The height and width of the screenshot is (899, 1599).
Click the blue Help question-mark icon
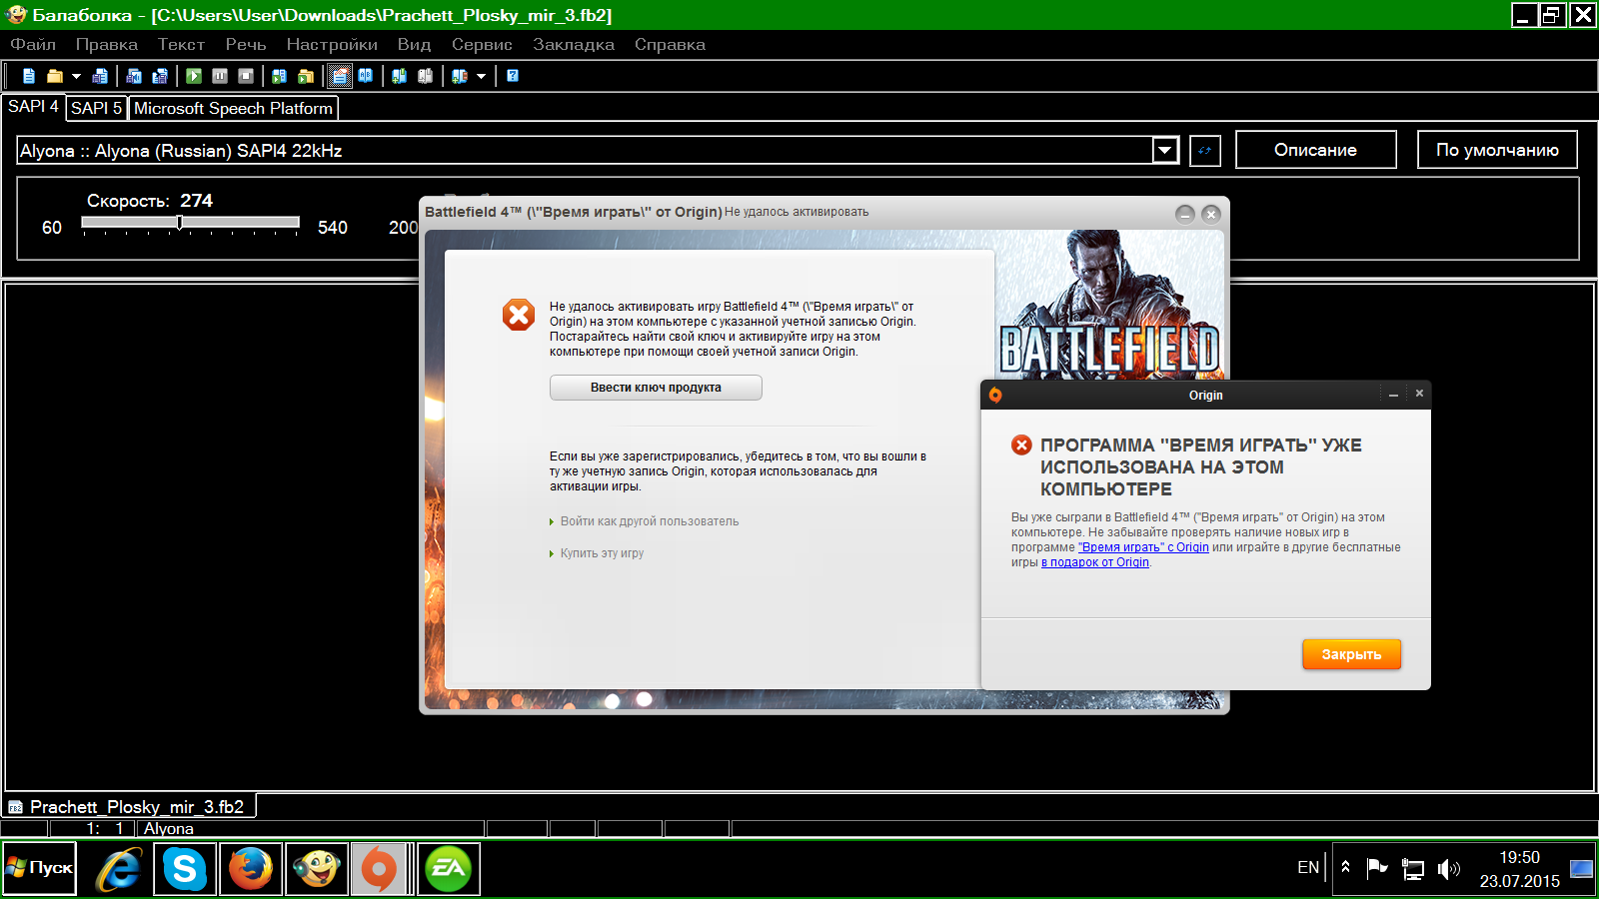click(513, 76)
